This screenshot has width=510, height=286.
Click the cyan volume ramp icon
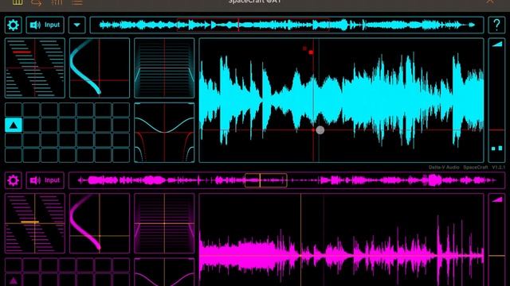click(x=496, y=44)
